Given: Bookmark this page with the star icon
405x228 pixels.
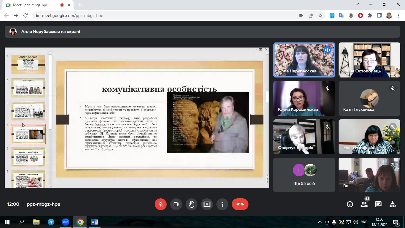Looking at the screenshot, I should click(x=320, y=15).
